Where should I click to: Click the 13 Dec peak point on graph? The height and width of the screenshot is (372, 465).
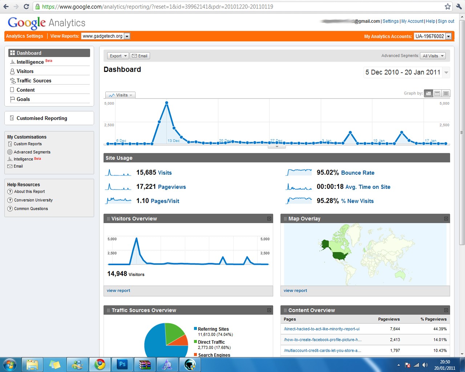[167, 103]
